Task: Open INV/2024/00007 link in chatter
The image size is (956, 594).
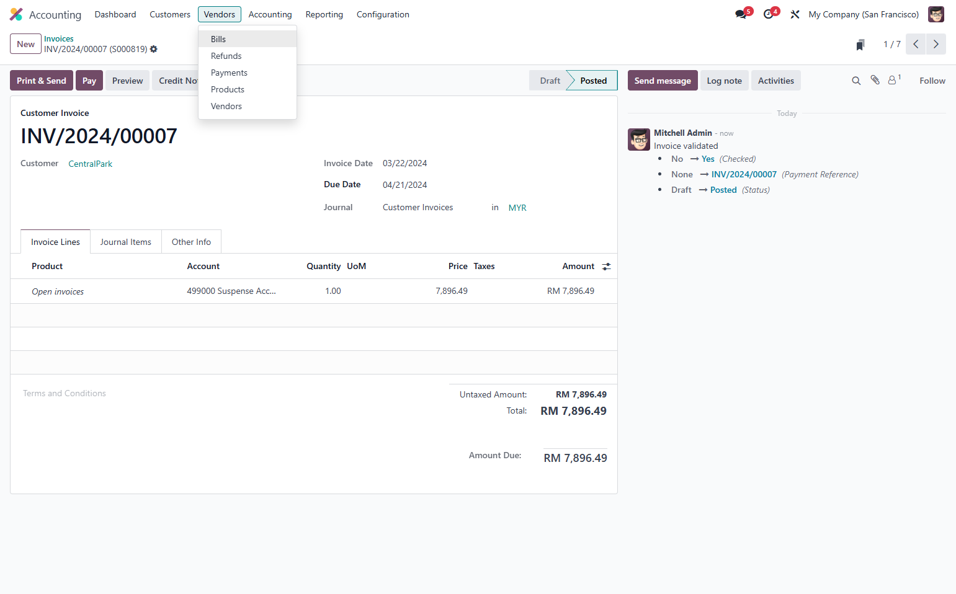Action: click(x=744, y=174)
